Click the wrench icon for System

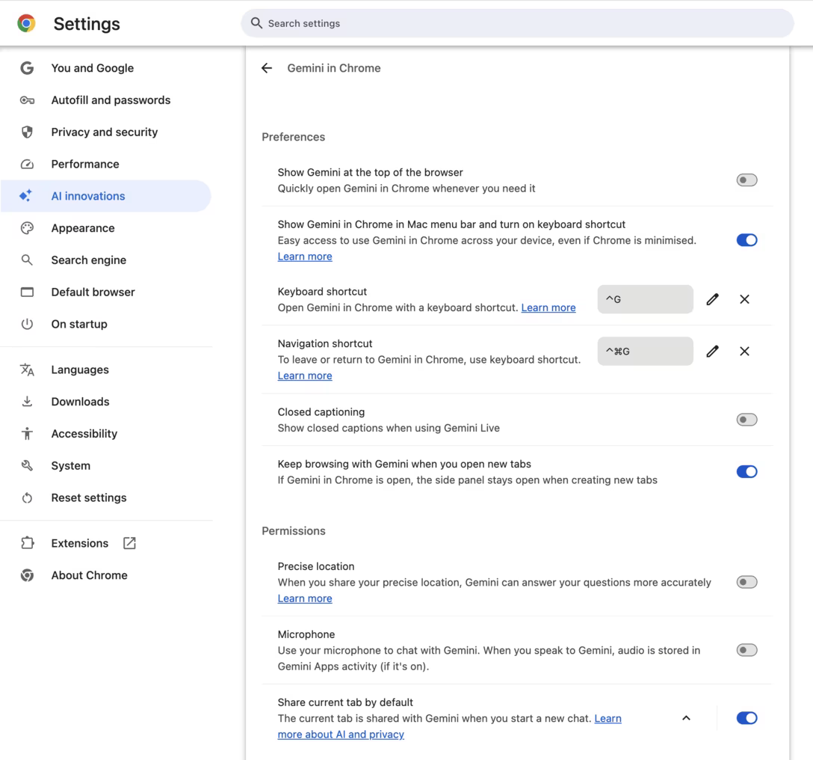[27, 466]
